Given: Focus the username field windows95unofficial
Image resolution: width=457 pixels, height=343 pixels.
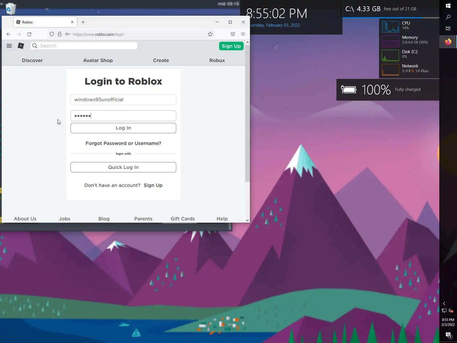Looking at the screenshot, I should [x=123, y=100].
